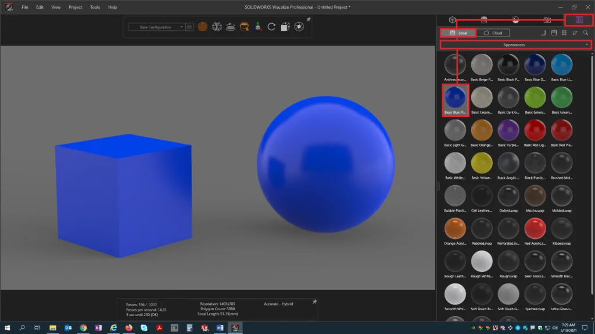The height and width of the screenshot is (334, 595).
Task: Expand the Appearances library category dropdown
Action: 515,45
